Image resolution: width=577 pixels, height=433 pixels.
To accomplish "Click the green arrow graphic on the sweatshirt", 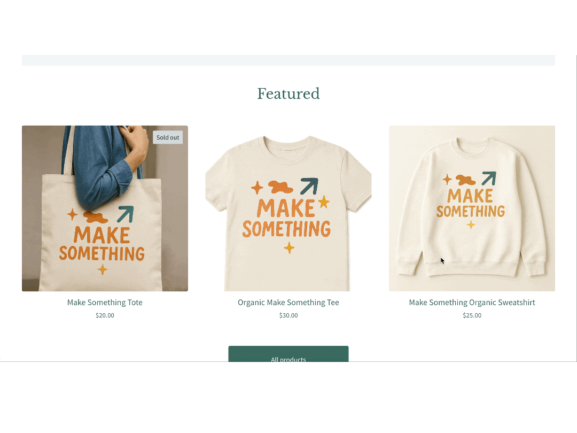I will 489,178.
